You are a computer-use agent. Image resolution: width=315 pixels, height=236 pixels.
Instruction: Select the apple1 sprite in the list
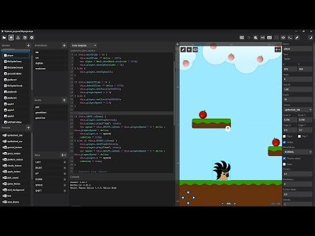pyautogui.click(x=16, y=104)
